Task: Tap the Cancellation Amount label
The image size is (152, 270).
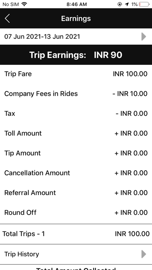Action: 37,173
